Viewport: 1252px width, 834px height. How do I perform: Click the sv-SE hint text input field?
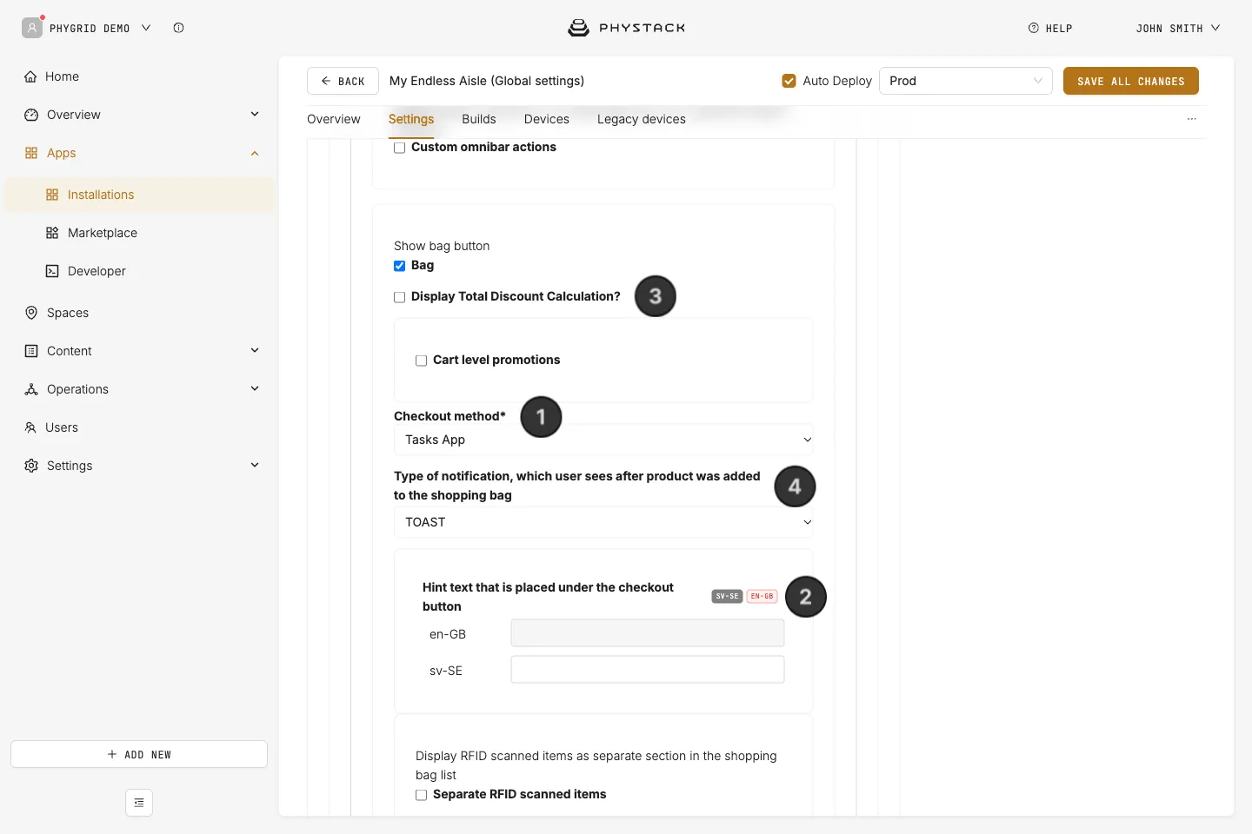[648, 670]
